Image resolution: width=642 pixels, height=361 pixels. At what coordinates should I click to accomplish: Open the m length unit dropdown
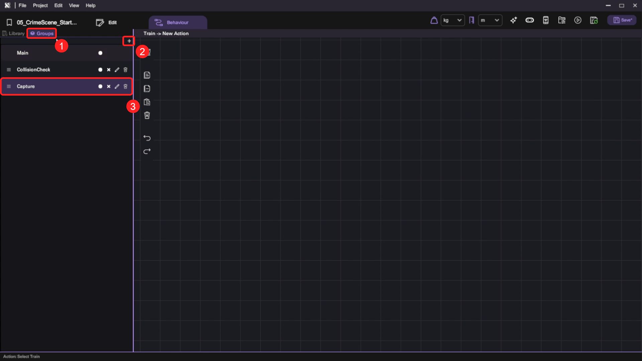click(x=490, y=20)
